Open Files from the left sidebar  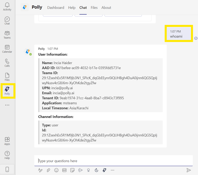[7, 77]
